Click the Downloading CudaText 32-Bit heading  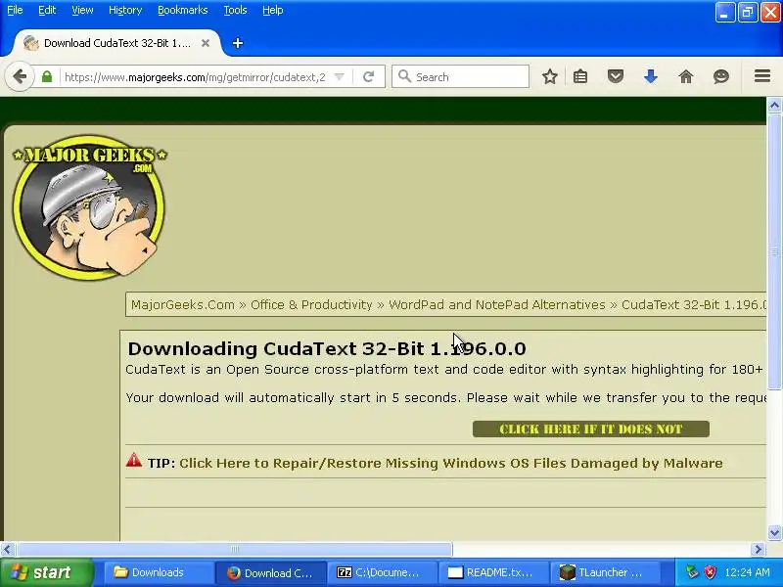click(327, 348)
